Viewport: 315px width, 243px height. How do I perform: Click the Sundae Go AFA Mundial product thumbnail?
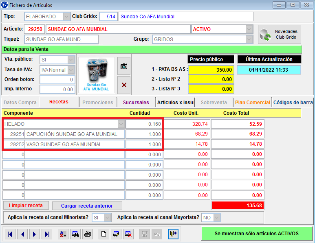(97, 75)
